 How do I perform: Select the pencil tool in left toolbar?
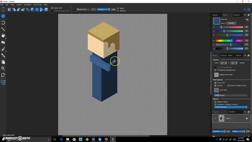(x=3, y=56)
